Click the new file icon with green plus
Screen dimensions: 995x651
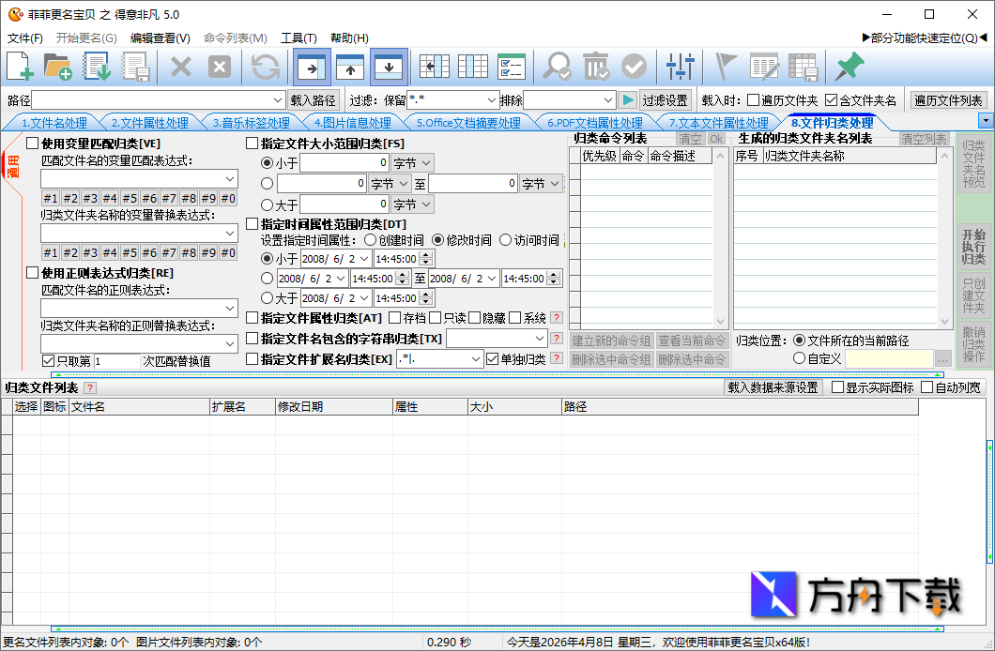[20, 67]
